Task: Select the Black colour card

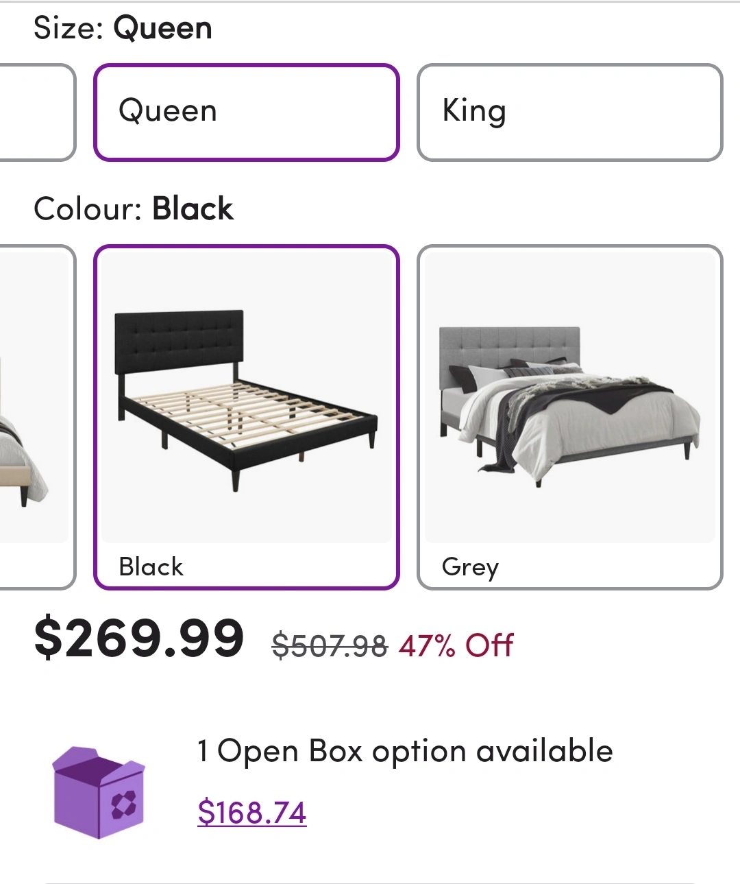Action: [246, 417]
